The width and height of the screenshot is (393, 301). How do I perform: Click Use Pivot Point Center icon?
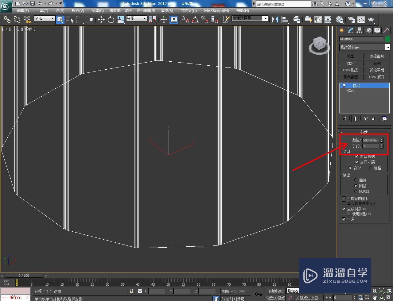click(152, 20)
